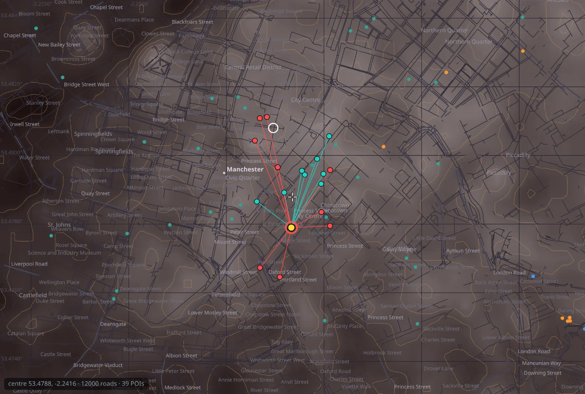Viewport: 585px width, 394px height.
Task: Click the Chinatown district label
Action: tap(335, 205)
